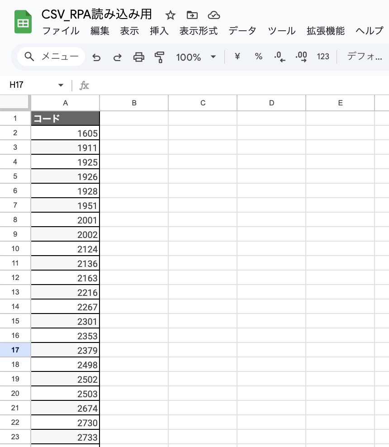Screen dimensions: 389x447
Task: Star the CSV_RPA読み込み用 document
Action: pos(170,15)
